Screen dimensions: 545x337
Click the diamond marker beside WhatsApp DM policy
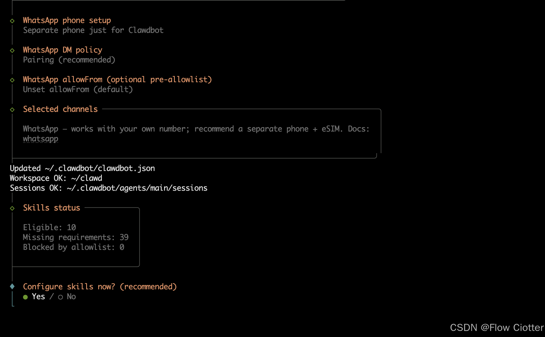[x=12, y=50]
